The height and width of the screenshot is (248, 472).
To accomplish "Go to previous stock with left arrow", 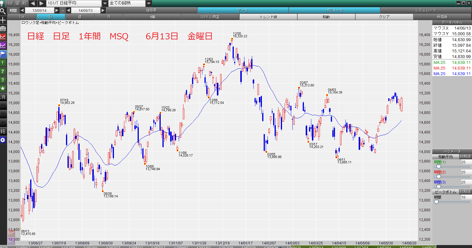I will point(33,3).
